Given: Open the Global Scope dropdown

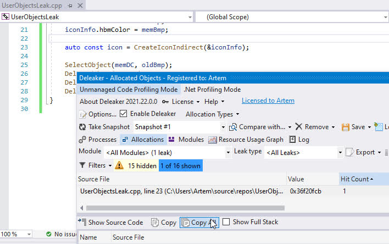Looking at the screenshot, I should coord(385,17).
